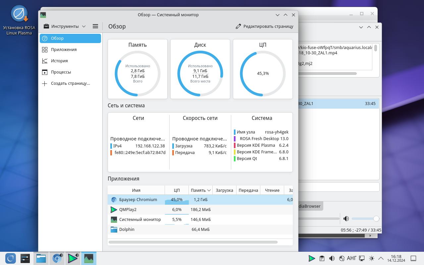Select the Обзор sidebar page
This screenshot has height=265, width=424.
coord(70,38)
